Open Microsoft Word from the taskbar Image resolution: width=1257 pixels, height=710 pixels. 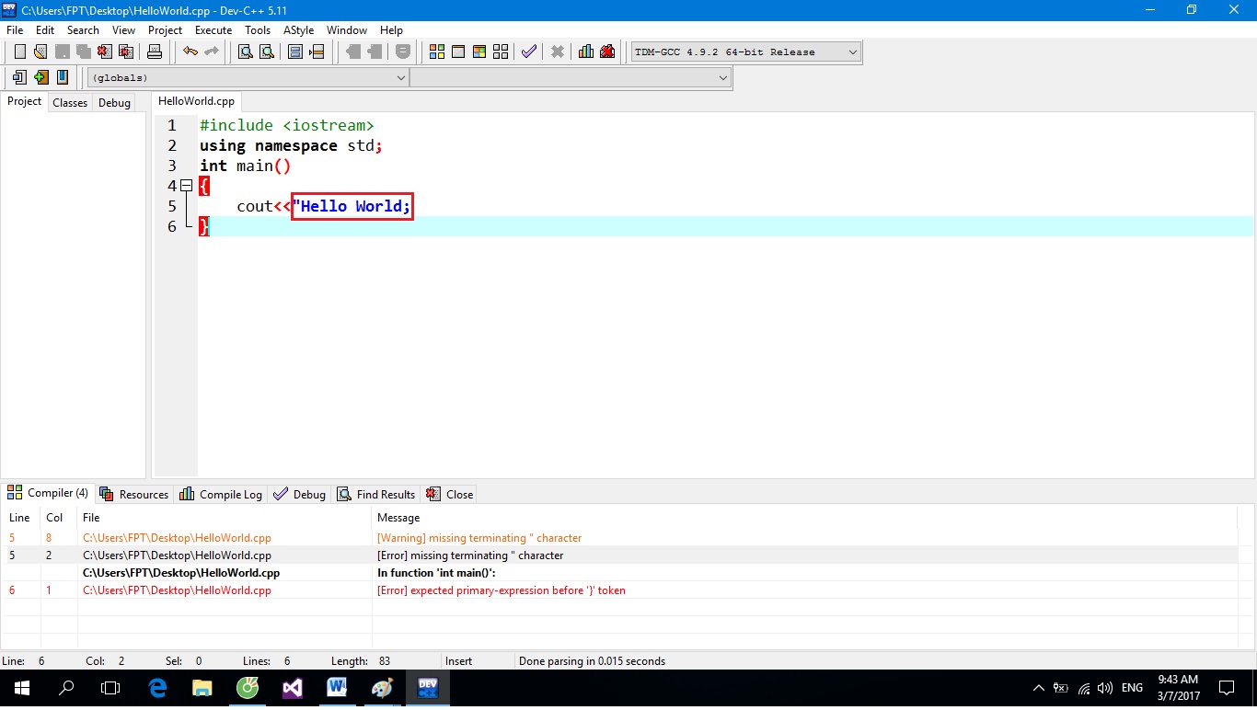tap(337, 688)
